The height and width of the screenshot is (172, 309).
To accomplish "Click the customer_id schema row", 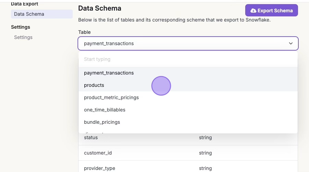I will click(x=98, y=153).
